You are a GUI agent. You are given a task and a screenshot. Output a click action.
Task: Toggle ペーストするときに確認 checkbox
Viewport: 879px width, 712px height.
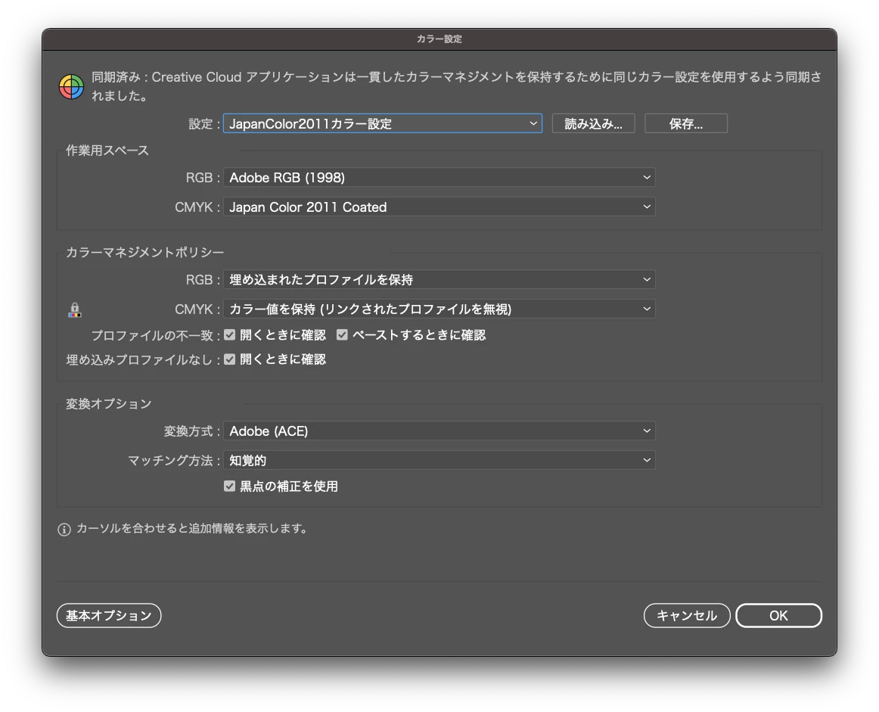coord(342,334)
